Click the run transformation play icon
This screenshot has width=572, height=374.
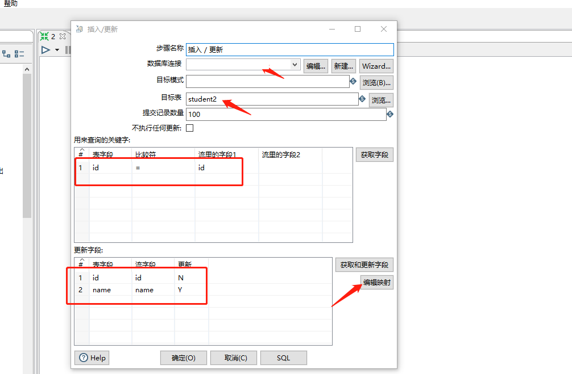pos(45,50)
